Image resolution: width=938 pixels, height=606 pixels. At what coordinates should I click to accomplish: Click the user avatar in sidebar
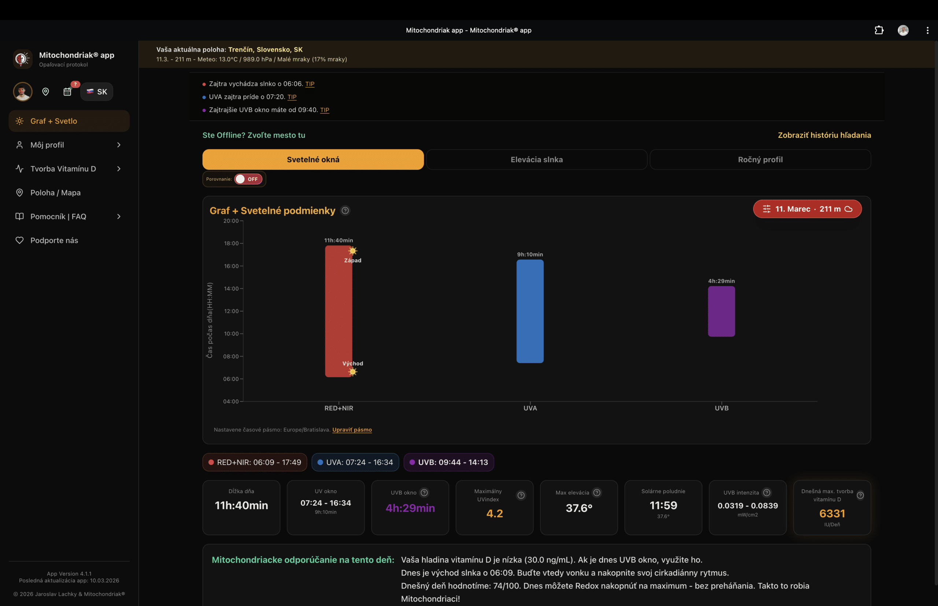23,92
